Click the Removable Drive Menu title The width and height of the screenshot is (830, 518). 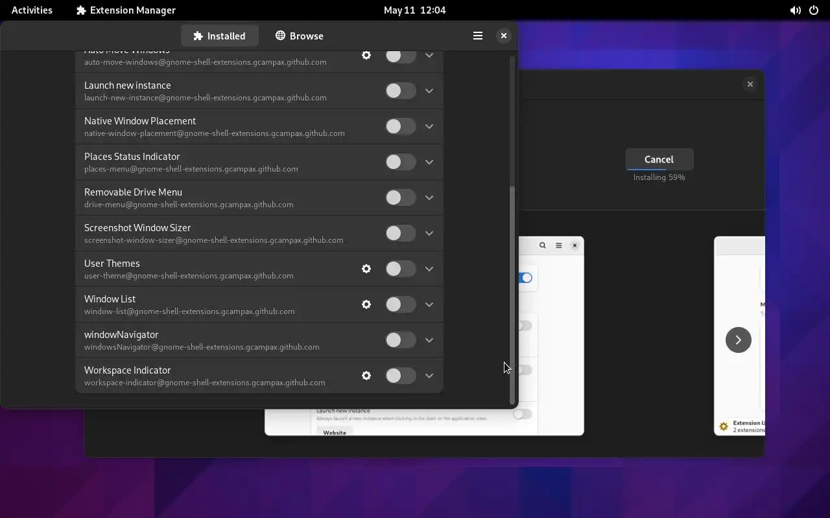133,192
